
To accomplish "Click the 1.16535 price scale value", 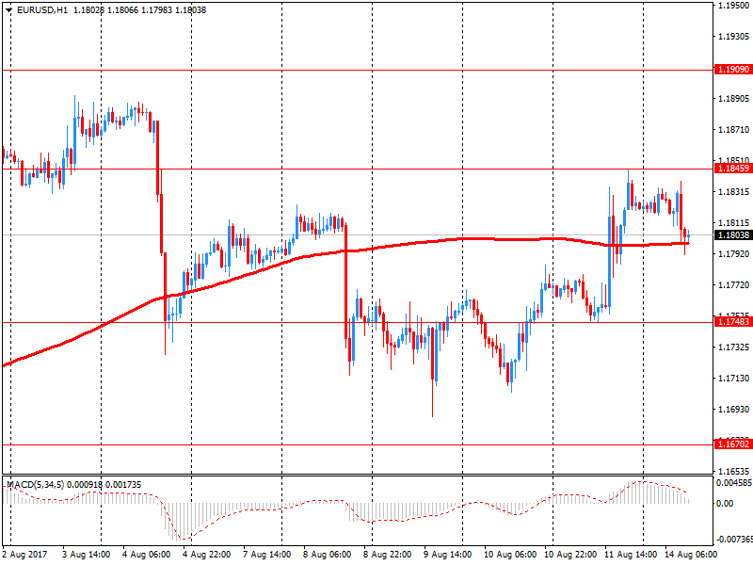I will click(x=734, y=472).
